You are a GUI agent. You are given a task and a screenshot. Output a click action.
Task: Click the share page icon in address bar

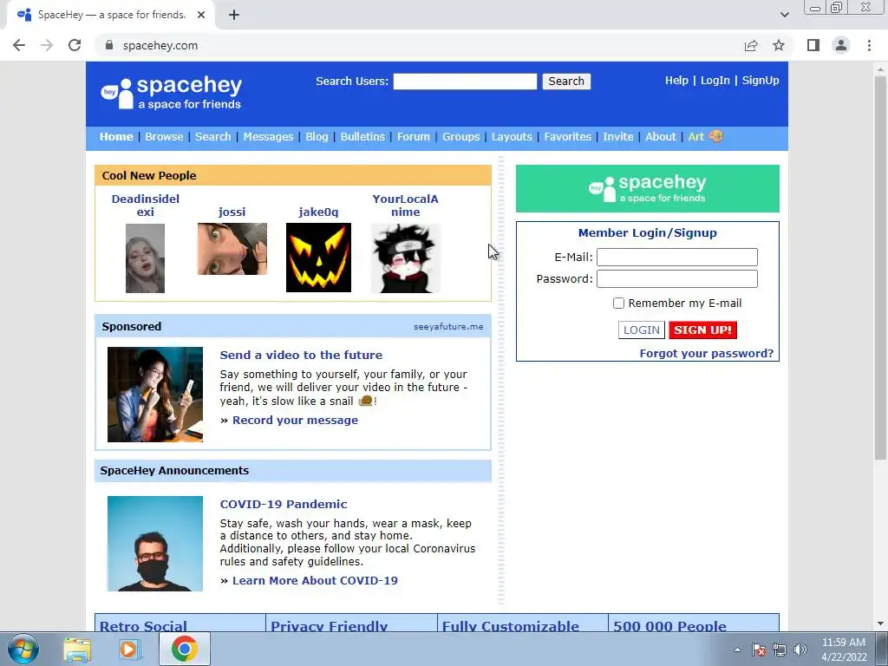(751, 45)
